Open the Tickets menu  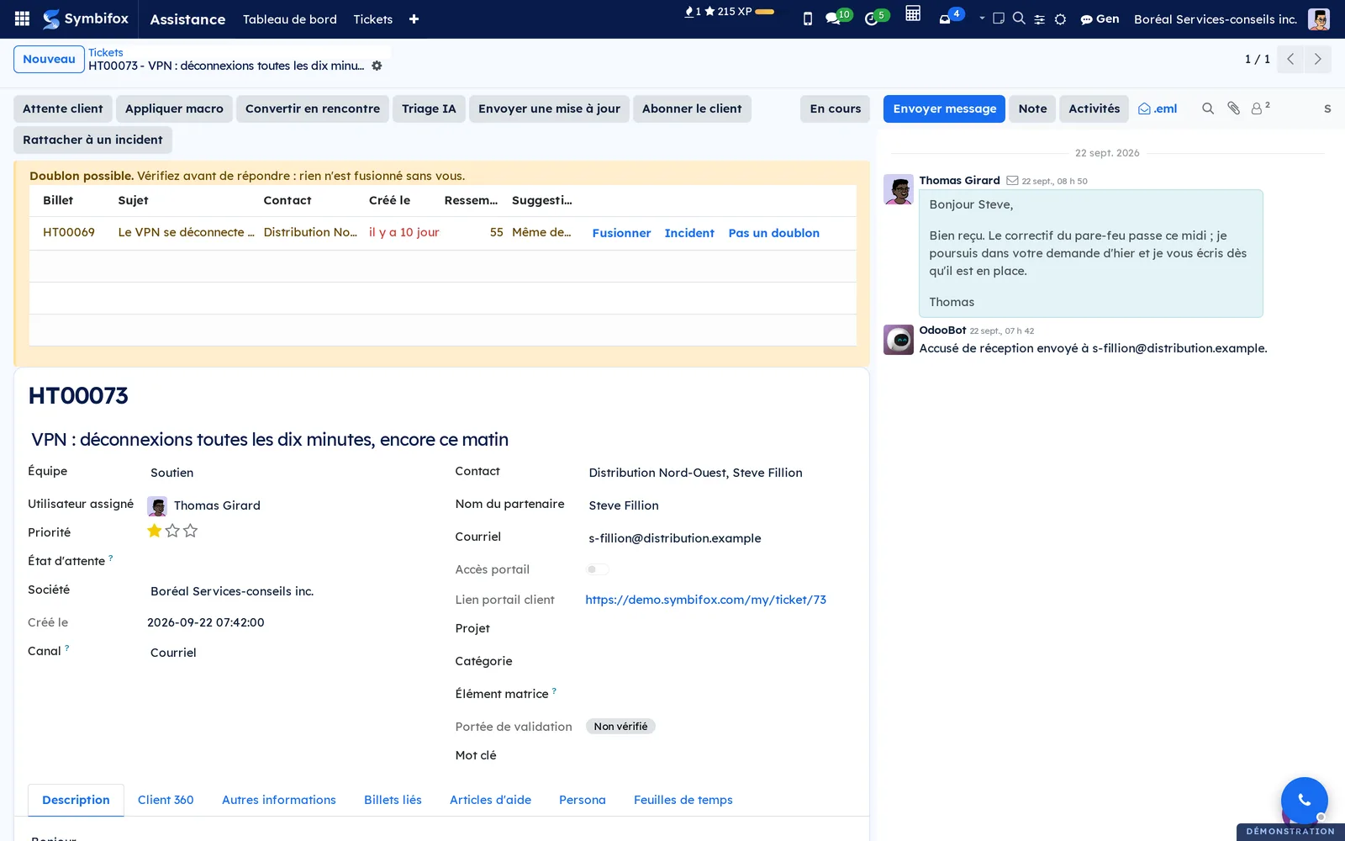click(x=372, y=19)
